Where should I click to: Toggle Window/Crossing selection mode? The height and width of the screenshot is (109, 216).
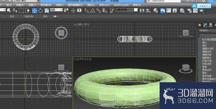click(x=27, y=10)
